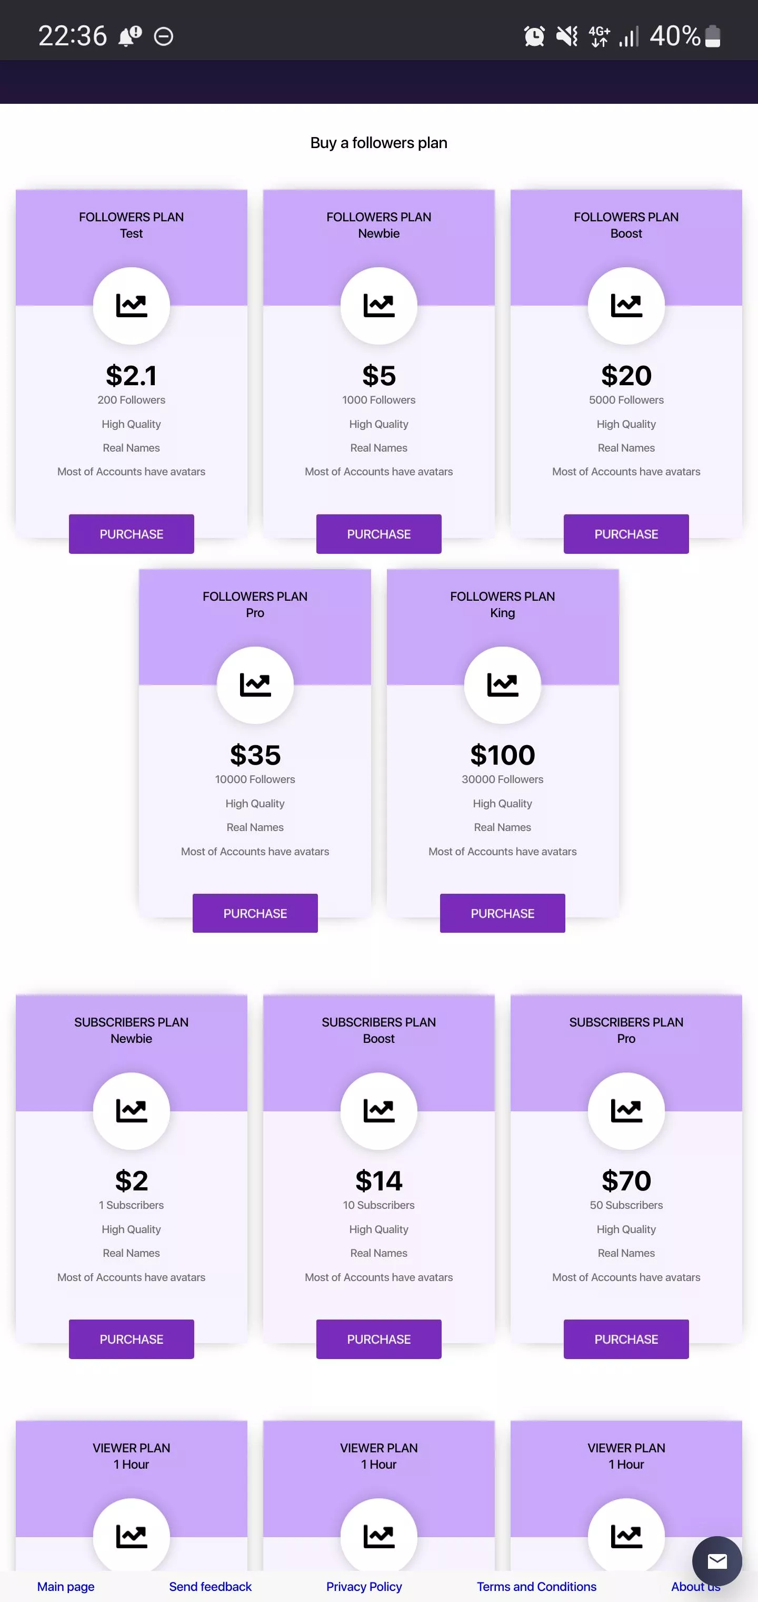The width and height of the screenshot is (758, 1602).
Task: Purchase the $2.1 Test followers plan
Action: pyautogui.click(x=131, y=534)
